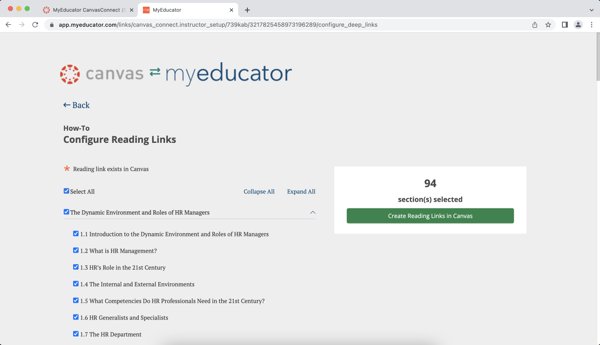Click the address bar URL
This screenshot has height=345, width=600.
[218, 25]
